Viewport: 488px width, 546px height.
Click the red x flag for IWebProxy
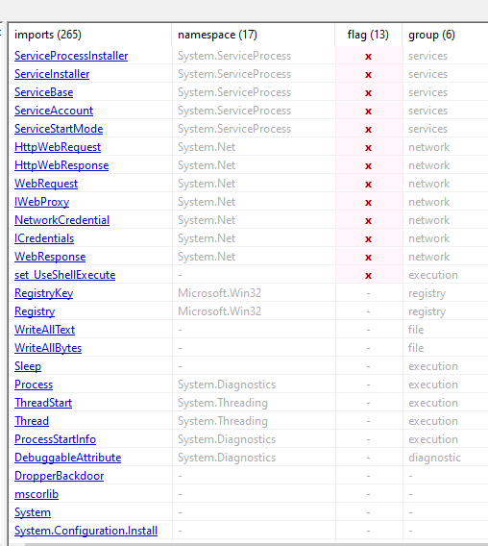(x=368, y=202)
